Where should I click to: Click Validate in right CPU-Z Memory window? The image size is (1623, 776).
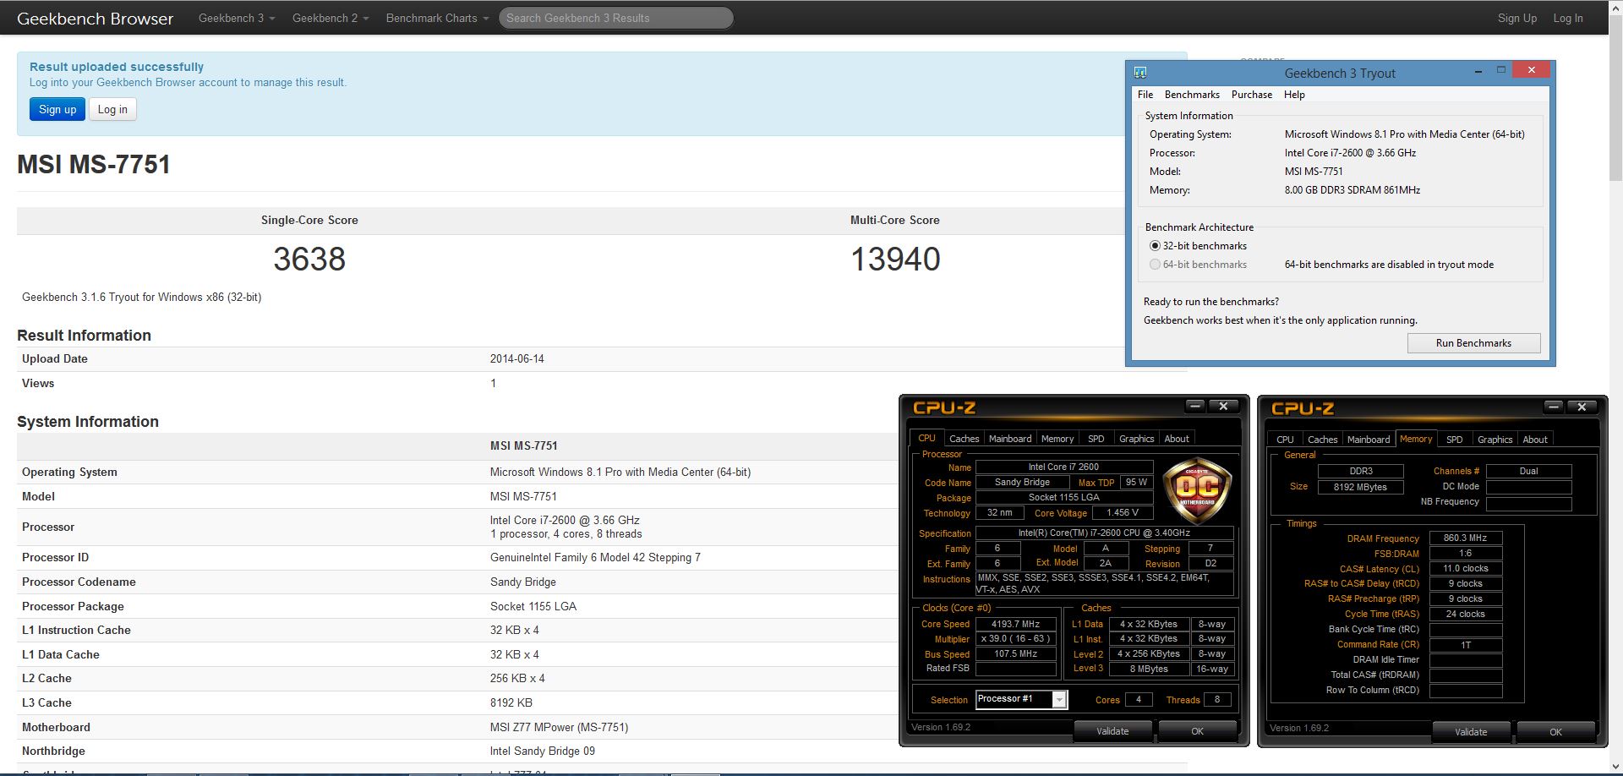point(1471,732)
